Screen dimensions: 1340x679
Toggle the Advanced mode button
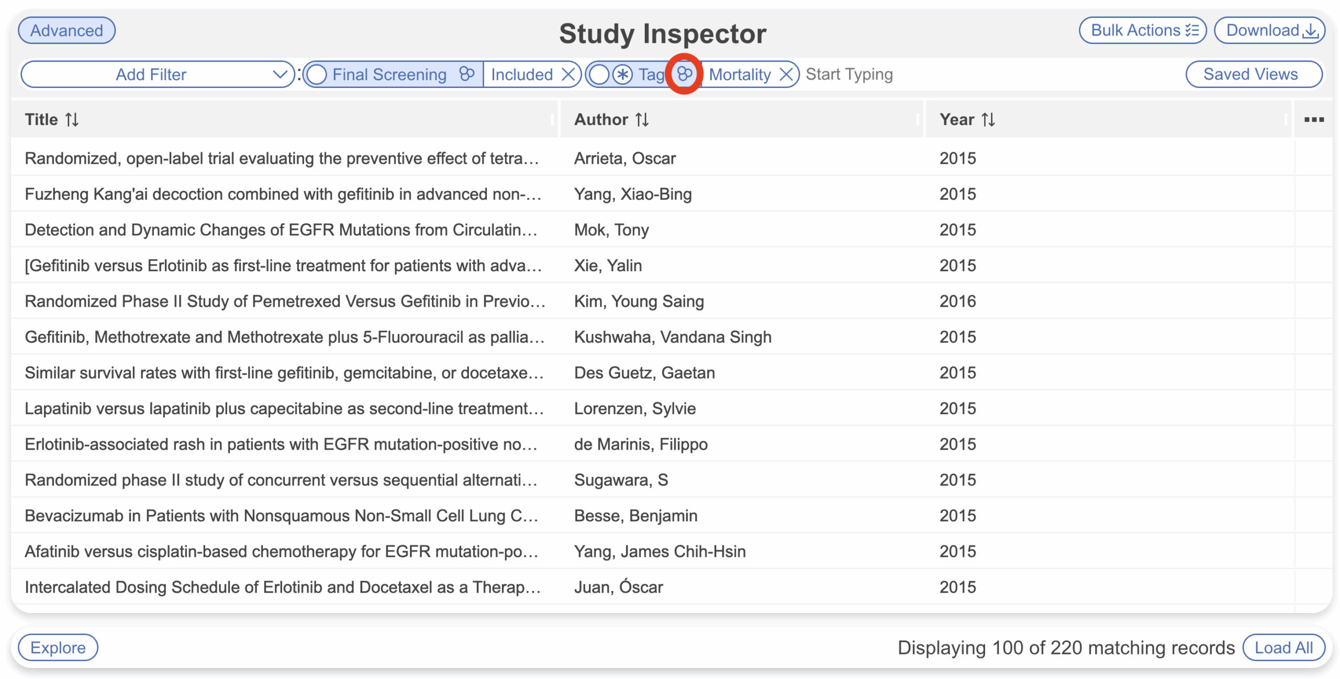[x=66, y=30]
